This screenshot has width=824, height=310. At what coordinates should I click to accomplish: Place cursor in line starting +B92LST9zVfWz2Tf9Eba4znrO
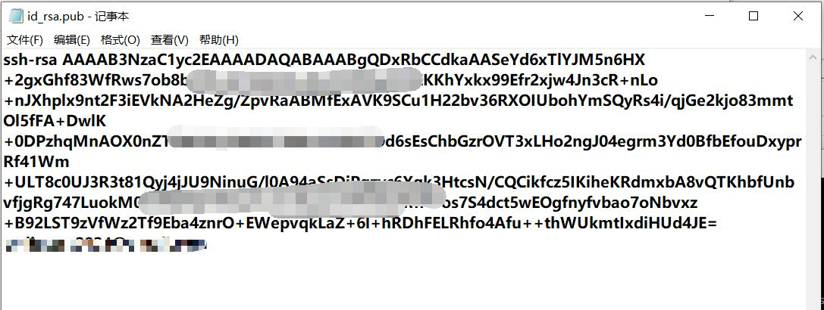361,224
